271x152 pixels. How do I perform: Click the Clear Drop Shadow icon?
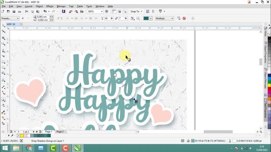[x=184, y=18]
